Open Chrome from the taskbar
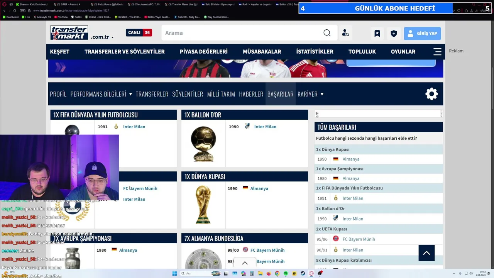Screen dimensions: 494x278 pos(277,273)
